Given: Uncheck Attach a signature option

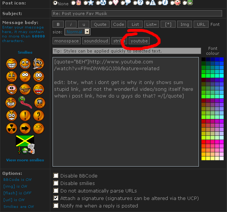Looking at the screenshot, I should tap(56, 198).
